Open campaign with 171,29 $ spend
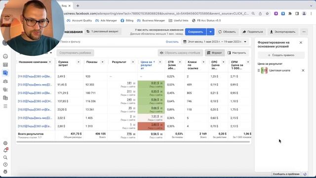 (x=35, y=93)
